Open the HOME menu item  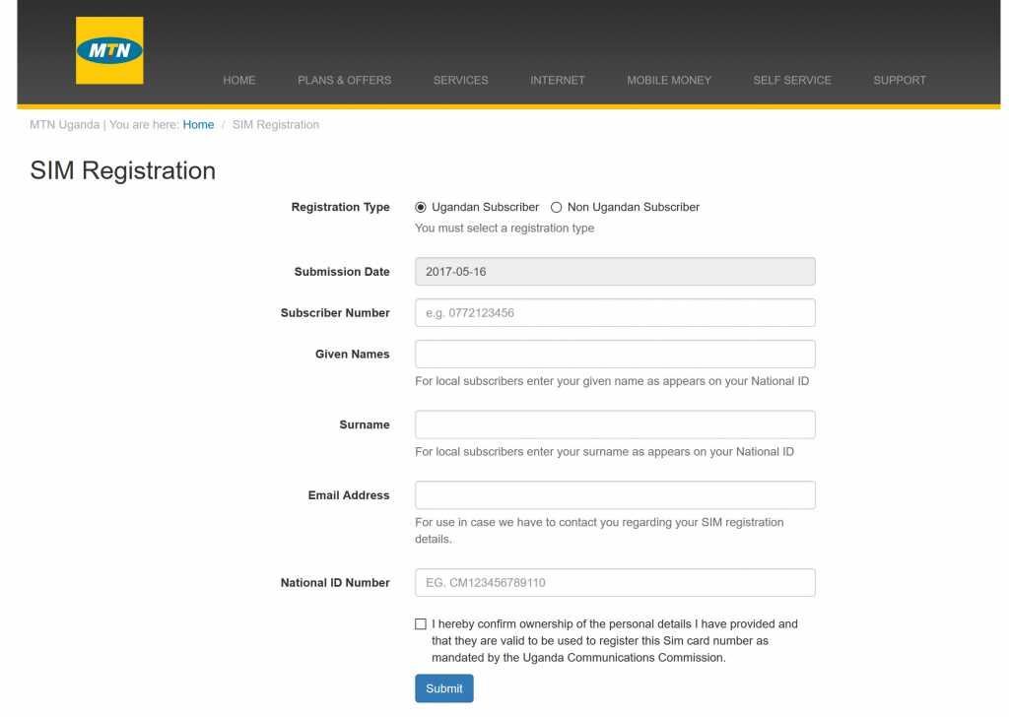[x=238, y=80]
